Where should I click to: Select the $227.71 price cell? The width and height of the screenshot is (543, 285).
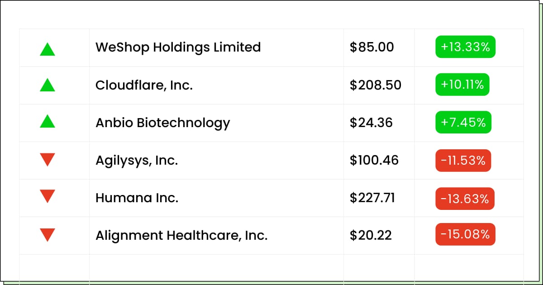click(x=372, y=198)
